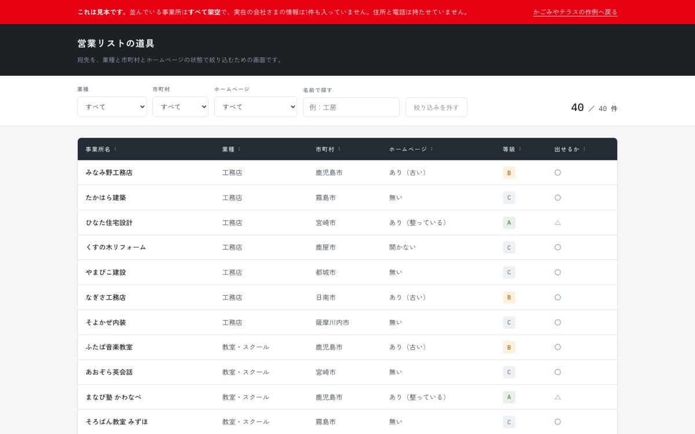The height and width of the screenshot is (434, 695).
Task: Click circle mark in あおぞら英会話 row
Action: (558, 372)
